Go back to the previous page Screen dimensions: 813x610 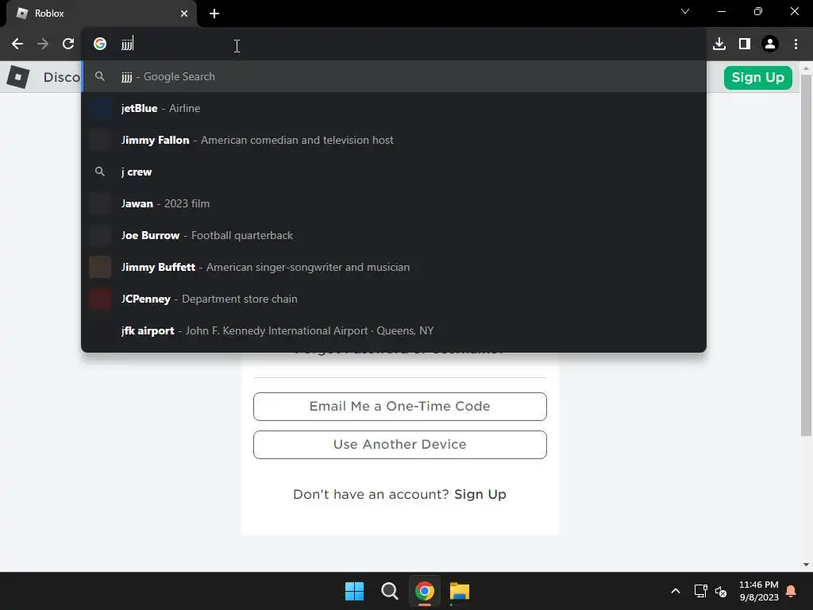click(17, 44)
